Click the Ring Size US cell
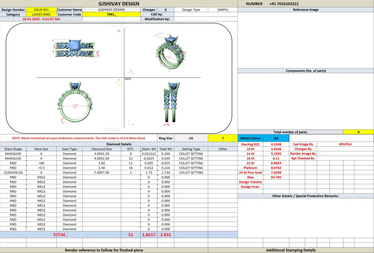 coord(191,138)
